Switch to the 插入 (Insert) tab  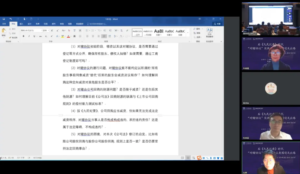point(21,24)
